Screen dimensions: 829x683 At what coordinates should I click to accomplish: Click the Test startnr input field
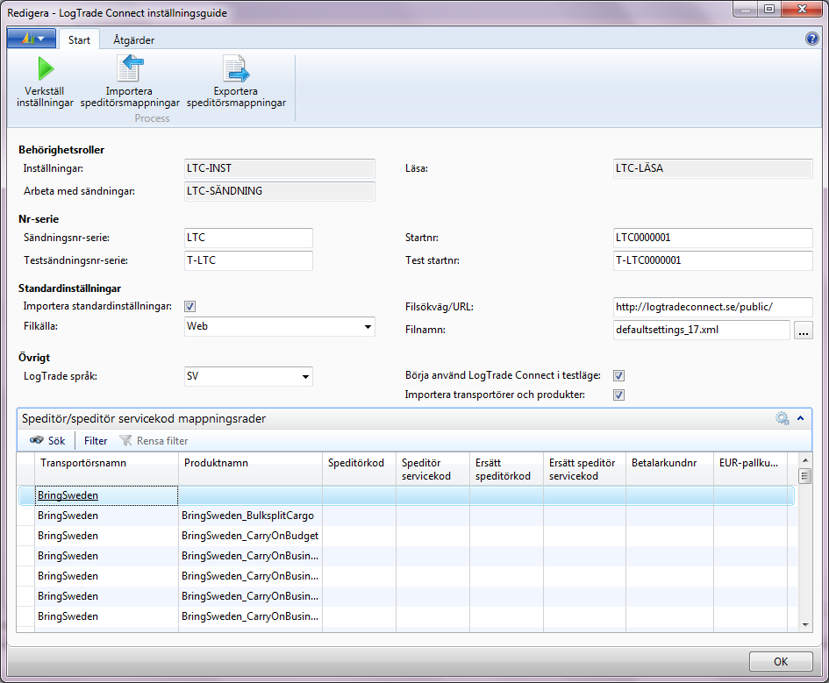pos(712,260)
